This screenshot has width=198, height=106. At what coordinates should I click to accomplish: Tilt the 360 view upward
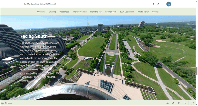179,103
